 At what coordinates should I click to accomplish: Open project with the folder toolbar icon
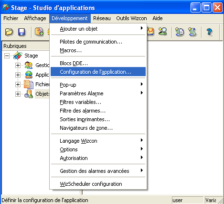click(9, 32)
